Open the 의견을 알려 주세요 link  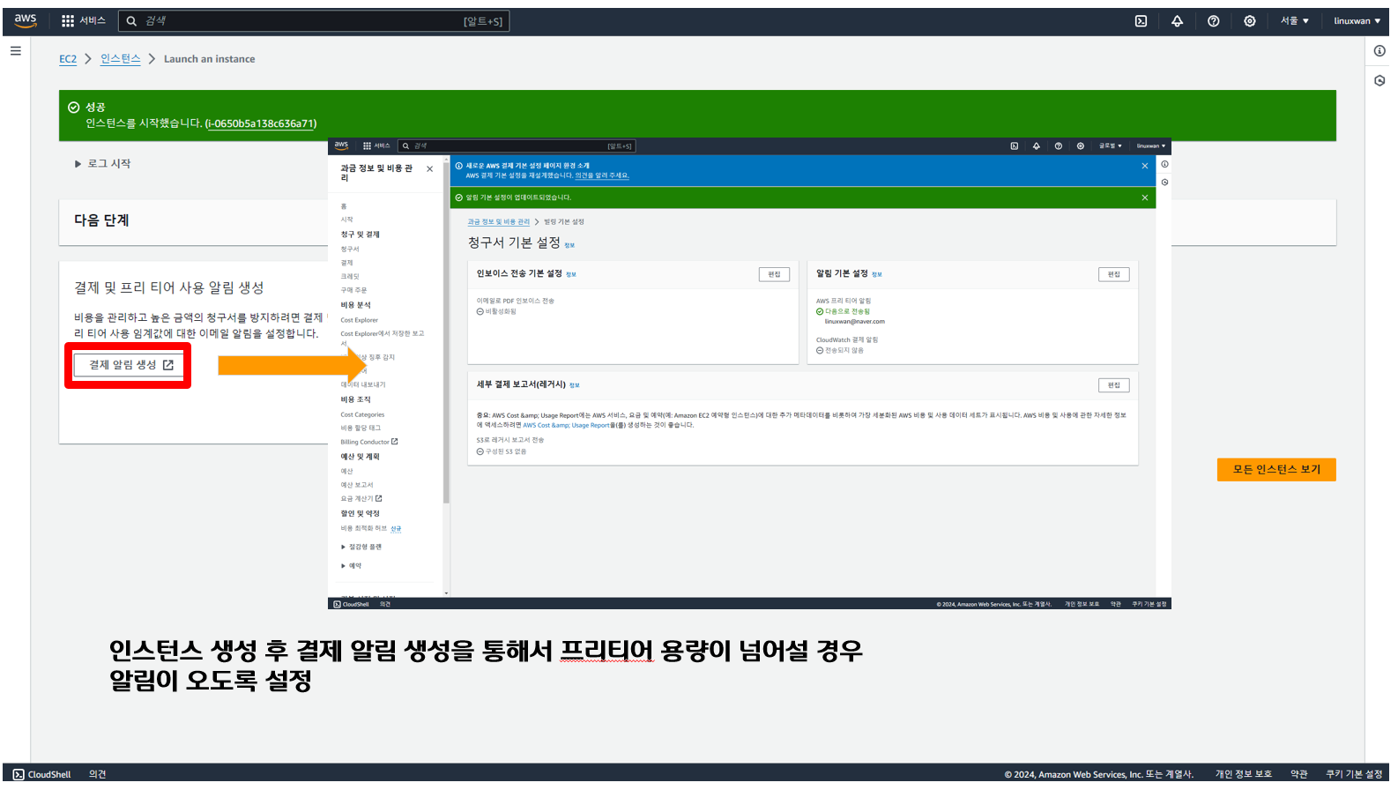[x=602, y=175]
